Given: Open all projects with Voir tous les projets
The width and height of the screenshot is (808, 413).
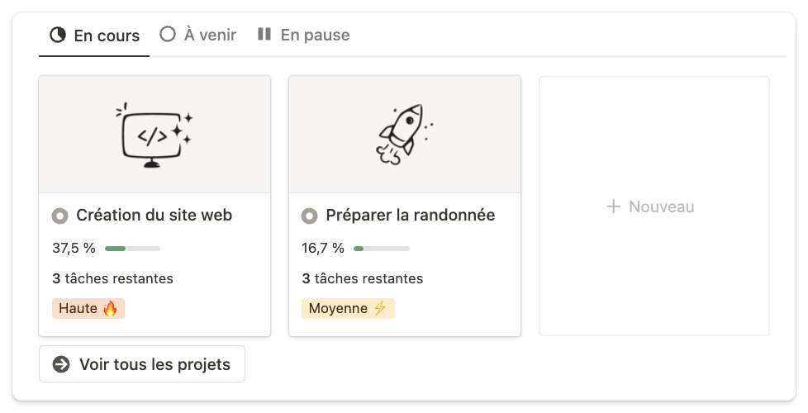Looking at the screenshot, I should click(x=154, y=364).
